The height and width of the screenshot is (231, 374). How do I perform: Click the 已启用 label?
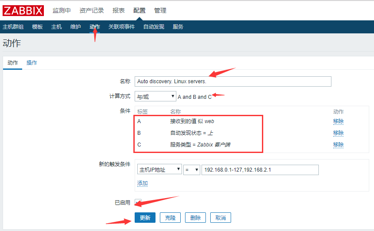coord(122,203)
